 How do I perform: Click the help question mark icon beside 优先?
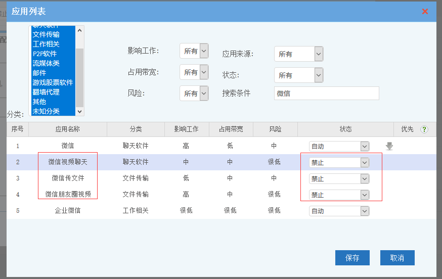[x=424, y=129]
